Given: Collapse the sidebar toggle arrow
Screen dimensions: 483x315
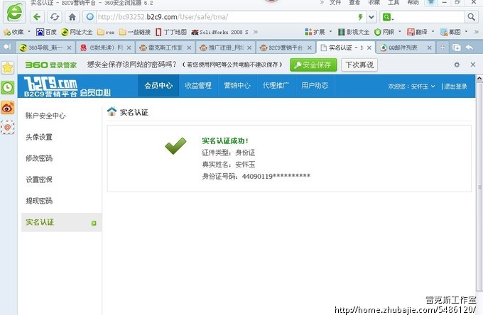Looking at the screenshot, I should (7, 47).
